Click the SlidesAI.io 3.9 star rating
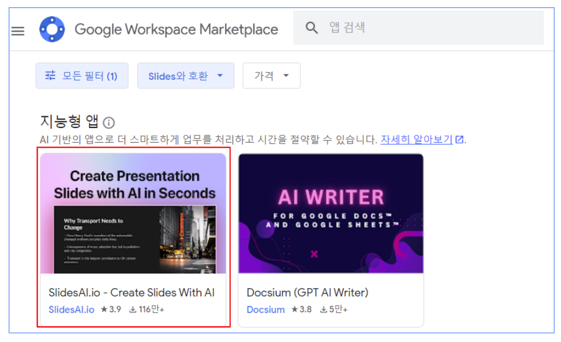The height and width of the screenshot is (342, 561). point(111,309)
